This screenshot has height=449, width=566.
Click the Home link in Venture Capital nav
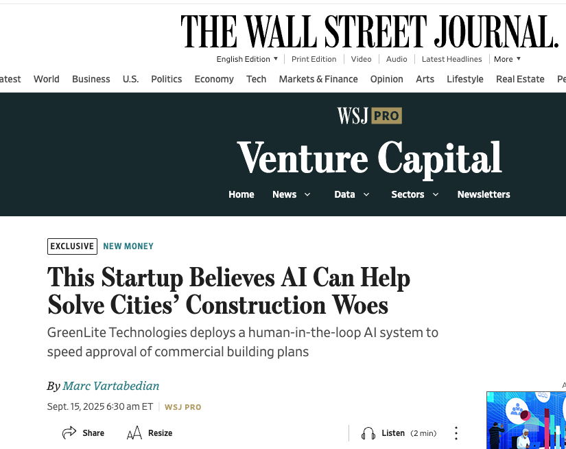[241, 194]
